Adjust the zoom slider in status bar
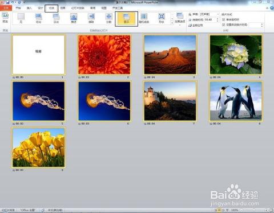The height and width of the screenshot is (213, 274). point(254,210)
